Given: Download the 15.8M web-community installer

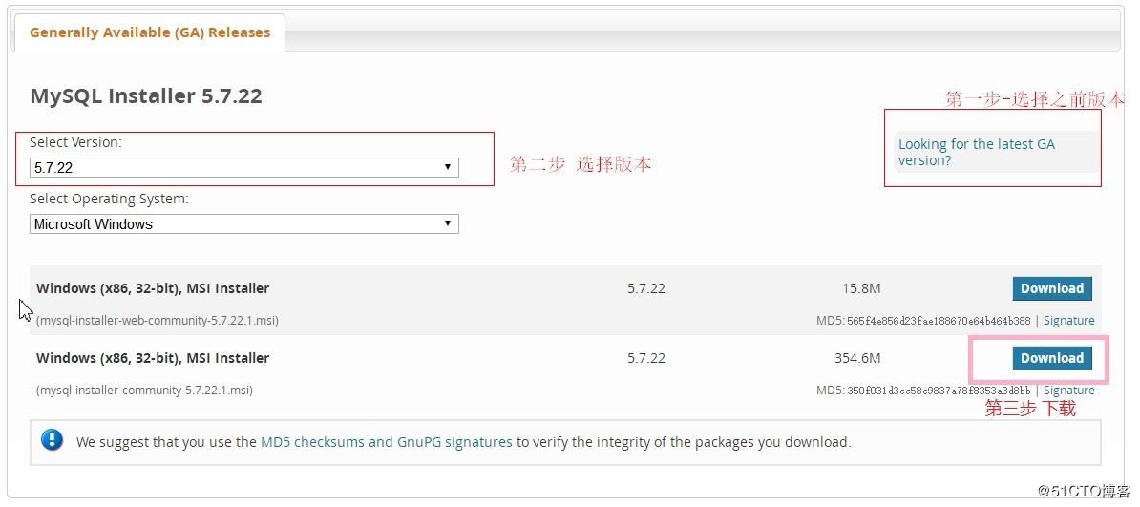Looking at the screenshot, I should 1051,288.
